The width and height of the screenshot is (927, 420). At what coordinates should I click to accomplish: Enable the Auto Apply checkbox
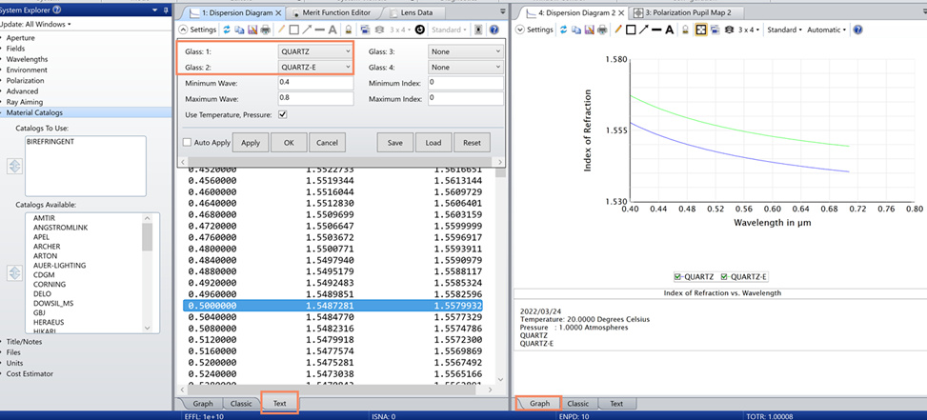(x=187, y=142)
